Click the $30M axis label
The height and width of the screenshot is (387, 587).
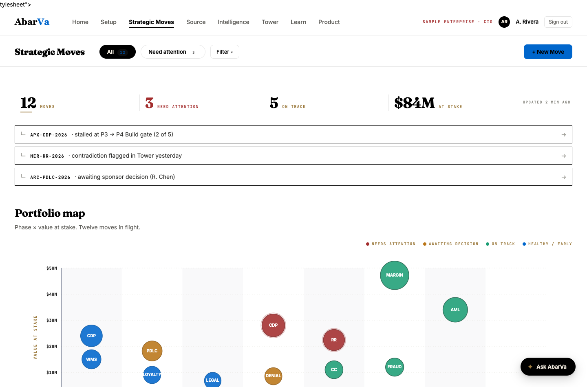coord(52,320)
